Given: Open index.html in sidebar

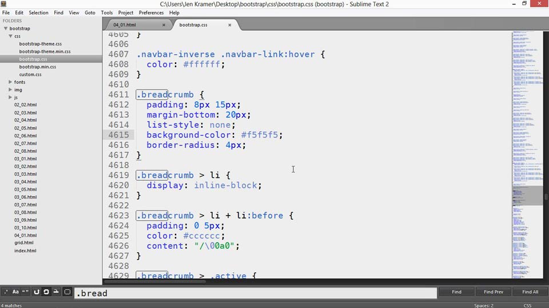Looking at the screenshot, I should pyautogui.click(x=25, y=251).
